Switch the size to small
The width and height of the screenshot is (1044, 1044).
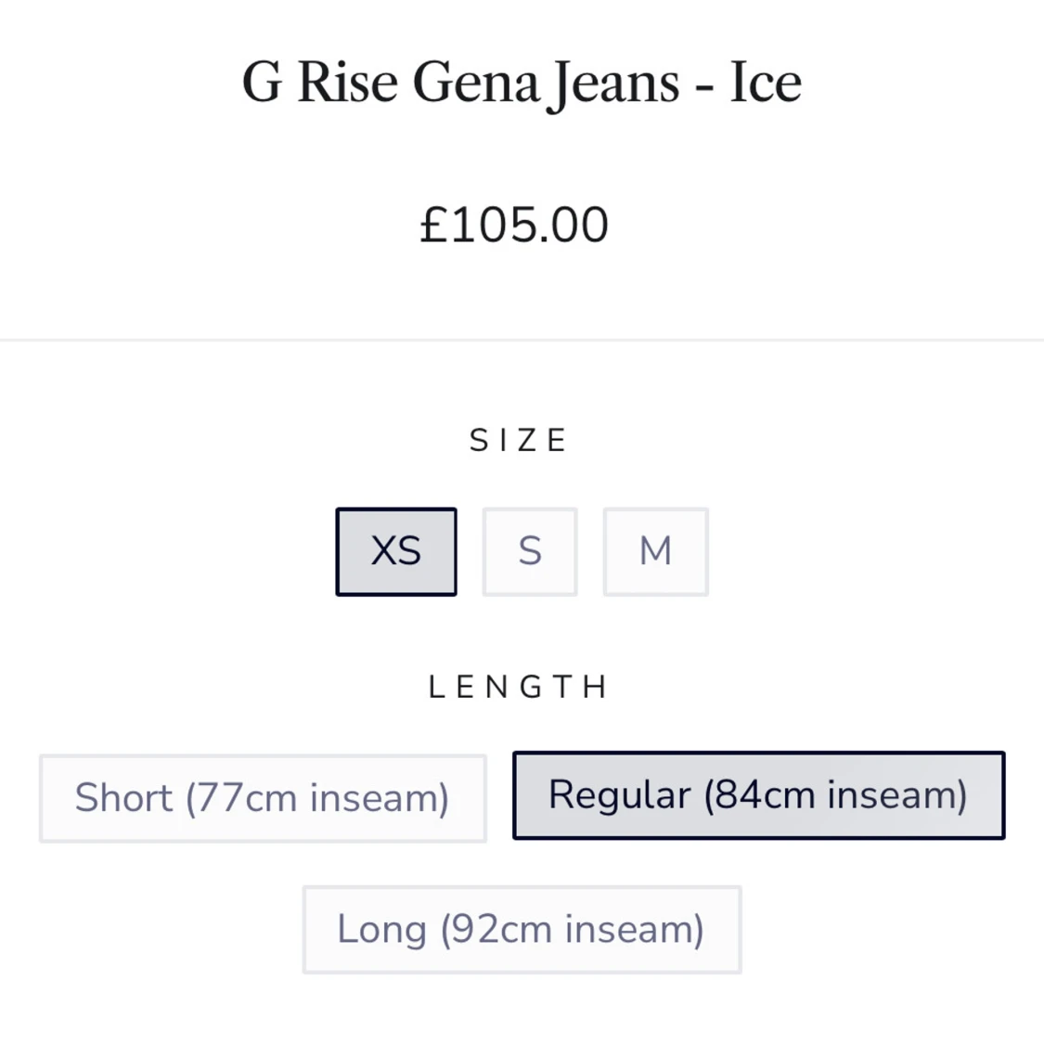pos(530,551)
